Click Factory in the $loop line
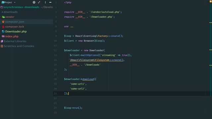The image size is (212, 119). click(x=103, y=36)
